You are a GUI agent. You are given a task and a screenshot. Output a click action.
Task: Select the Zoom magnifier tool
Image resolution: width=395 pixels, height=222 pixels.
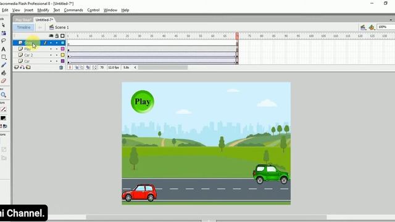click(x=4, y=95)
